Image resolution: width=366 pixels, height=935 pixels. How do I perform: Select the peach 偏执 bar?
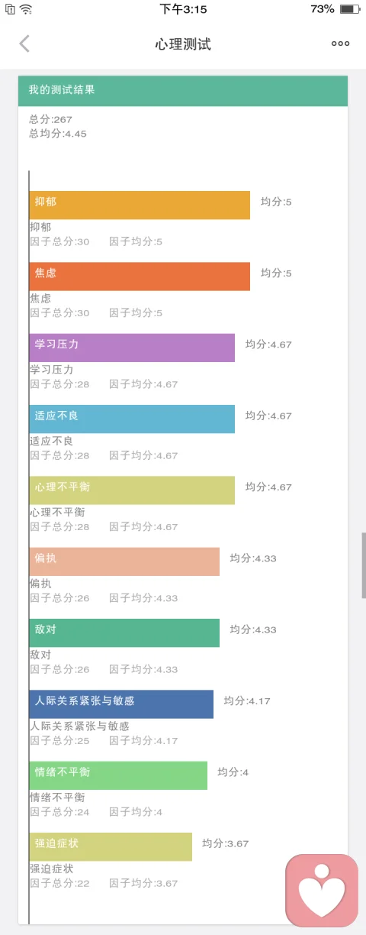[124, 561]
